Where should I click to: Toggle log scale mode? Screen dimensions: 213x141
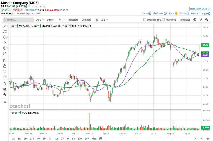point(208,139)
